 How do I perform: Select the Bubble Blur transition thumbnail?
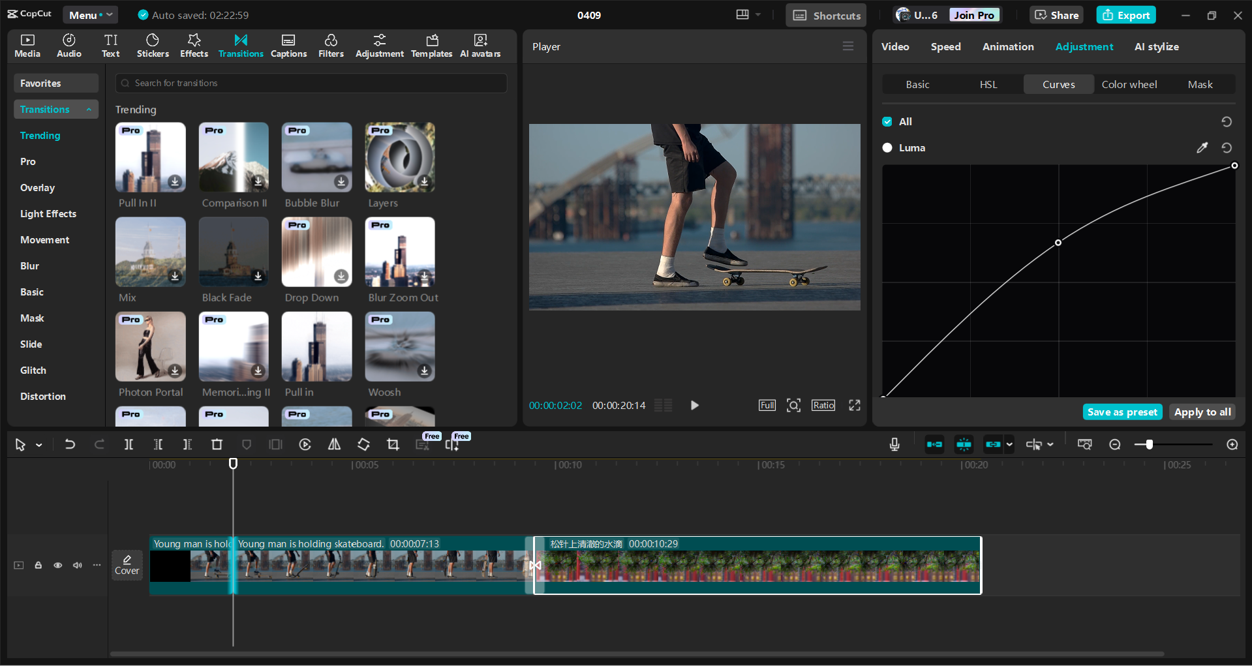[316, 157]
